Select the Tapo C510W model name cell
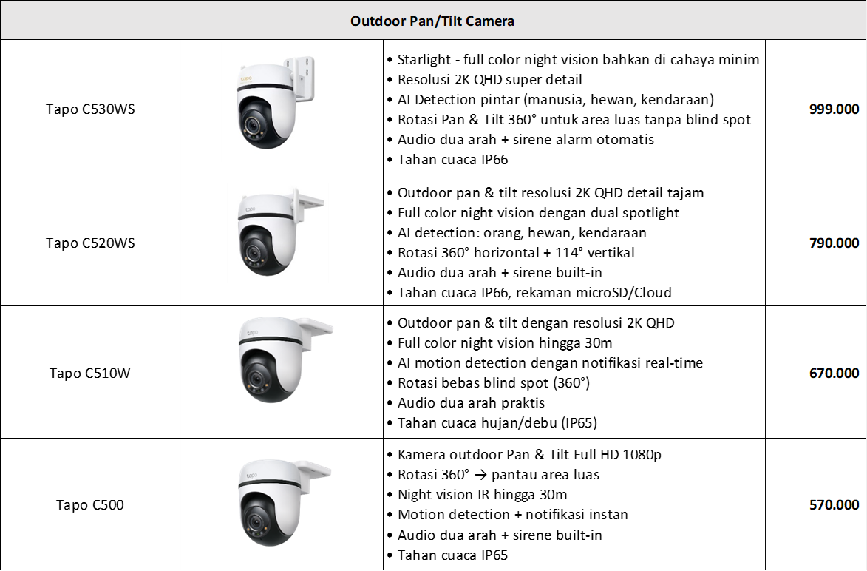 point(90,372)
